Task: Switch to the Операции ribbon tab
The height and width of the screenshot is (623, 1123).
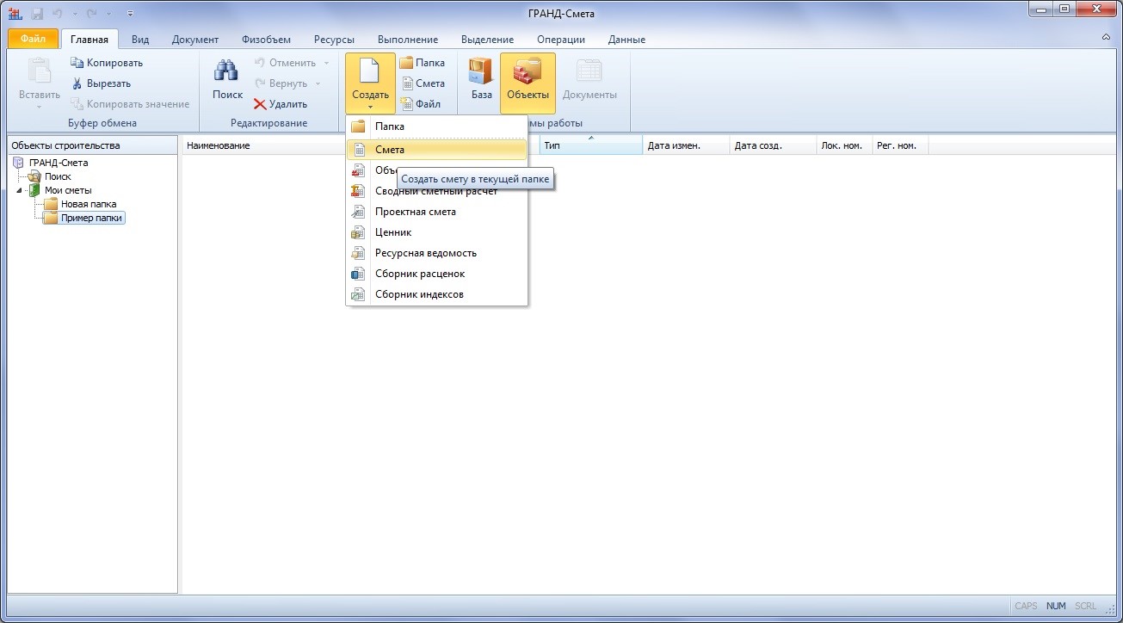Action: pyautogui.click(x=561, y=40)
